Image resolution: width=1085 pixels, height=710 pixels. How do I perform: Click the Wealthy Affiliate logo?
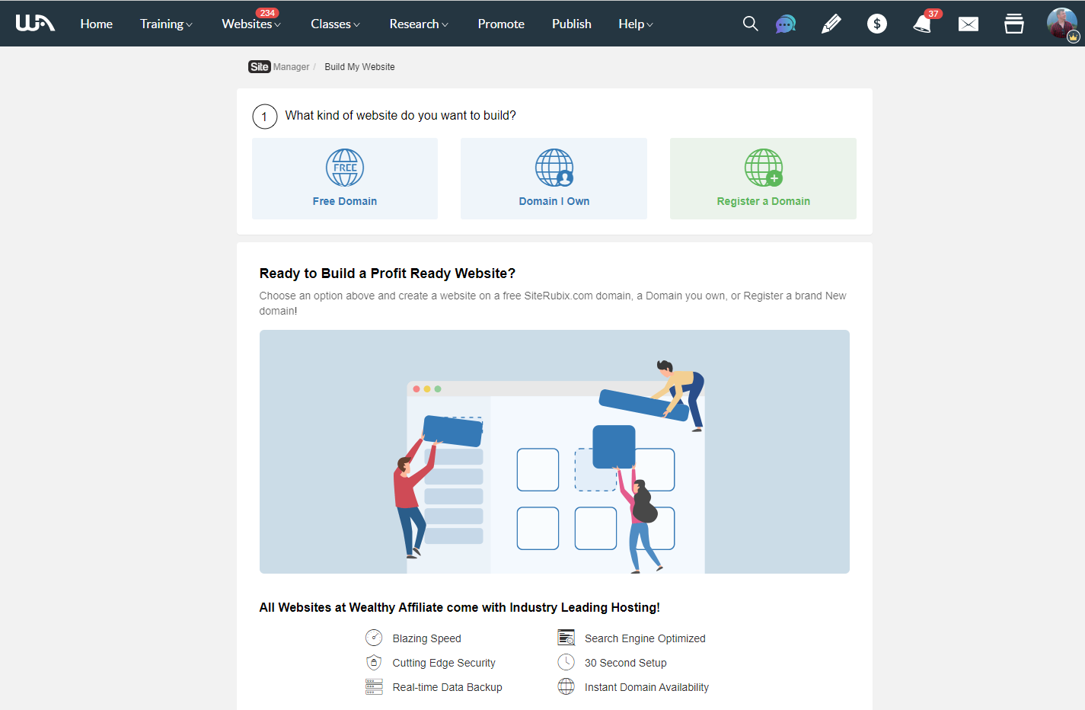pos(35,24)
